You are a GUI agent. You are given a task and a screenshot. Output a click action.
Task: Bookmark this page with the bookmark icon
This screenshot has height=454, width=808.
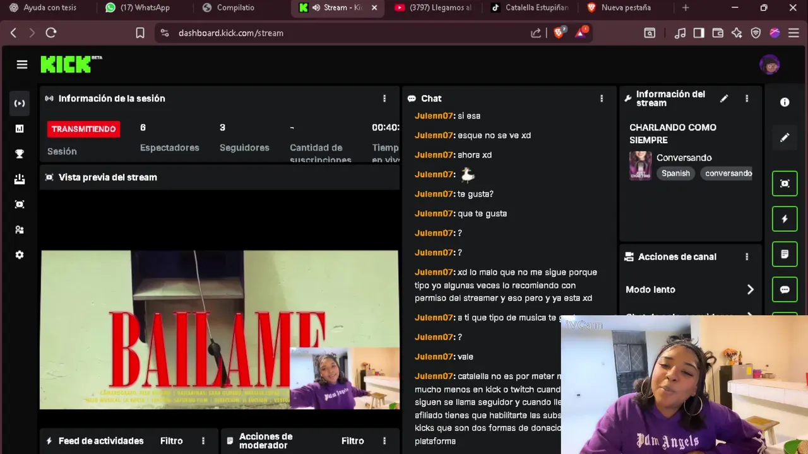pyautogui.click(x=140, y=33)
